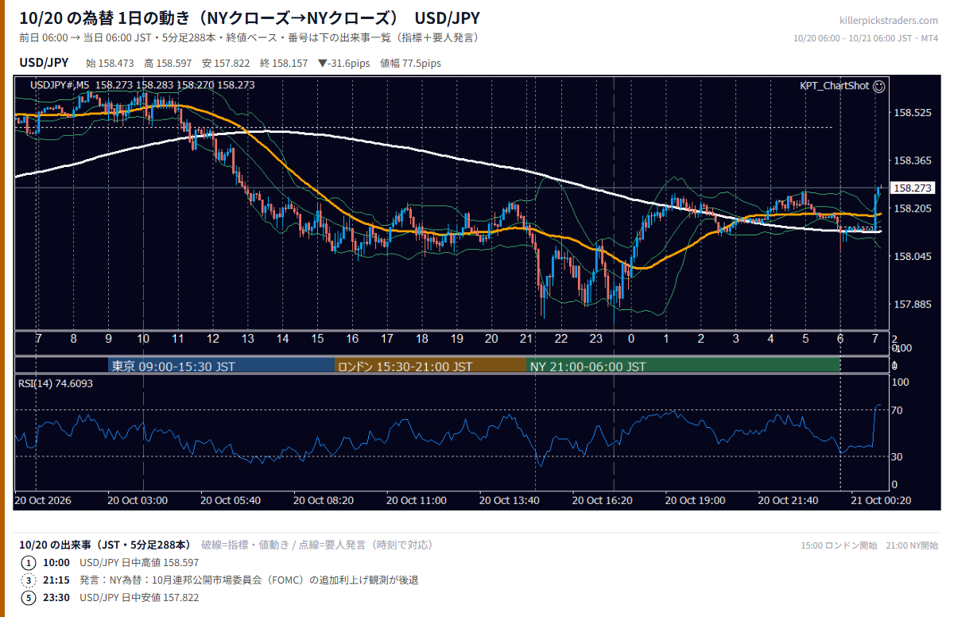Viewport: 954px width, 617px height.
Task: Click circled number 1 in the event list
Action: 29,563
